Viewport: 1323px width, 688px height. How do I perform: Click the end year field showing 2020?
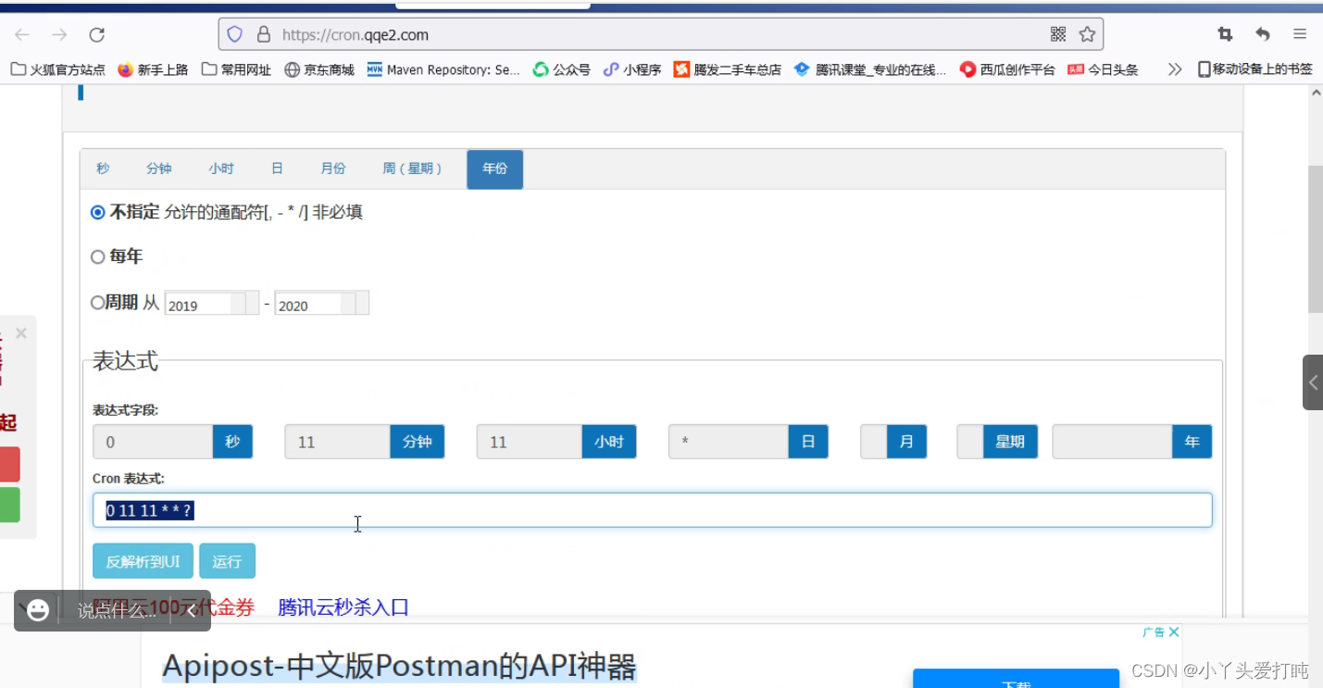(321, 303)
